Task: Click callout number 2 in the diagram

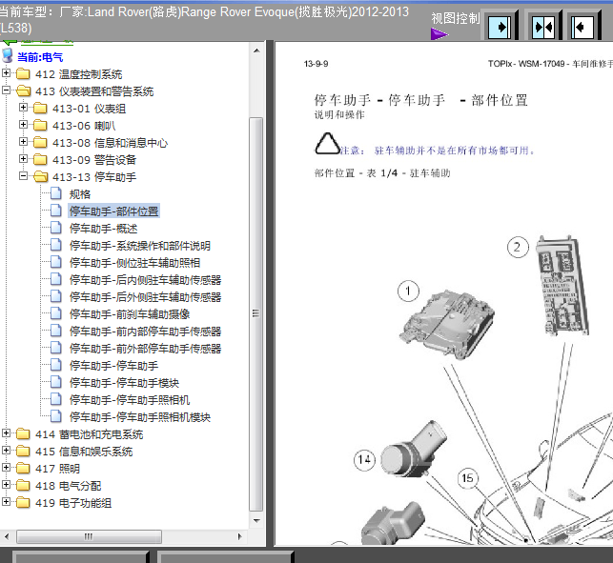Action: (x=518, y=248)
